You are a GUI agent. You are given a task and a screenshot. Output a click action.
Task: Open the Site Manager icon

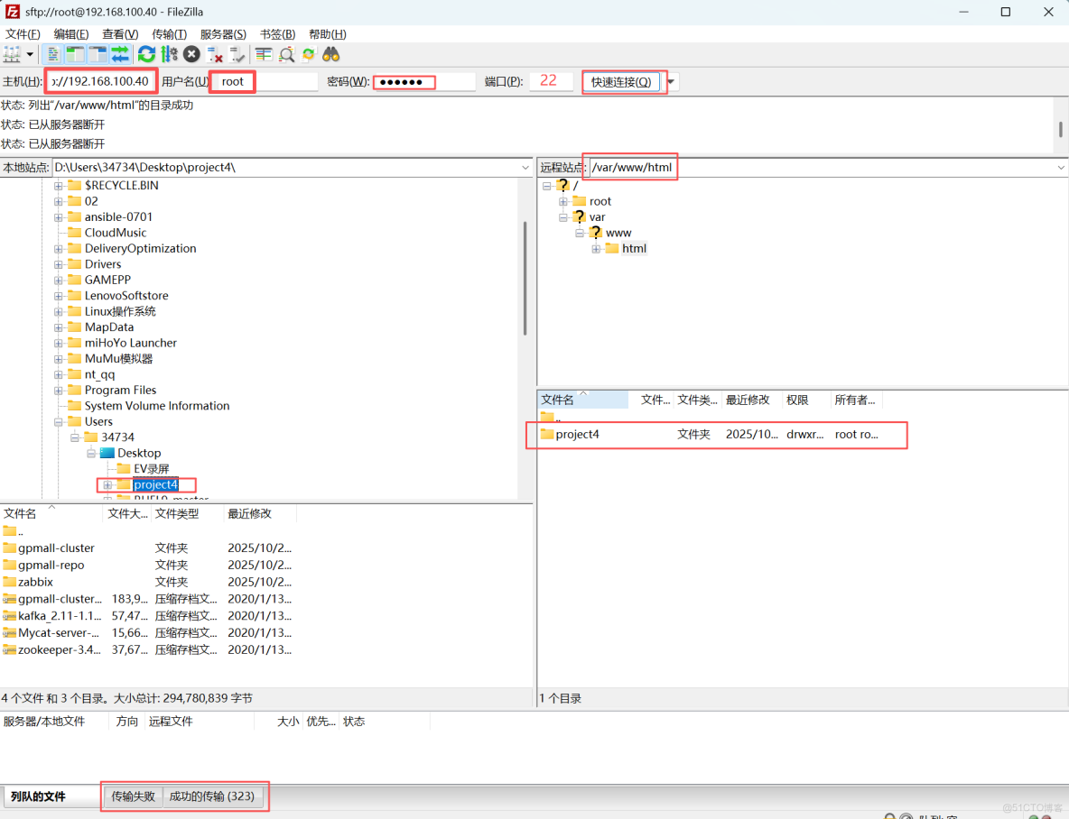pos(12,54)
